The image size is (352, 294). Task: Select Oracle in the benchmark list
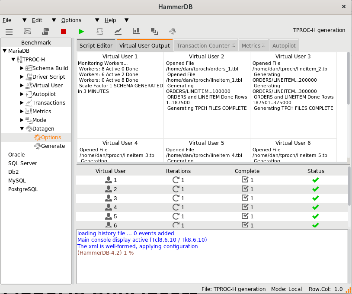pos(16,155)
